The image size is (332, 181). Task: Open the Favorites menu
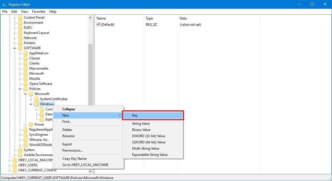[x=39, y=11]
